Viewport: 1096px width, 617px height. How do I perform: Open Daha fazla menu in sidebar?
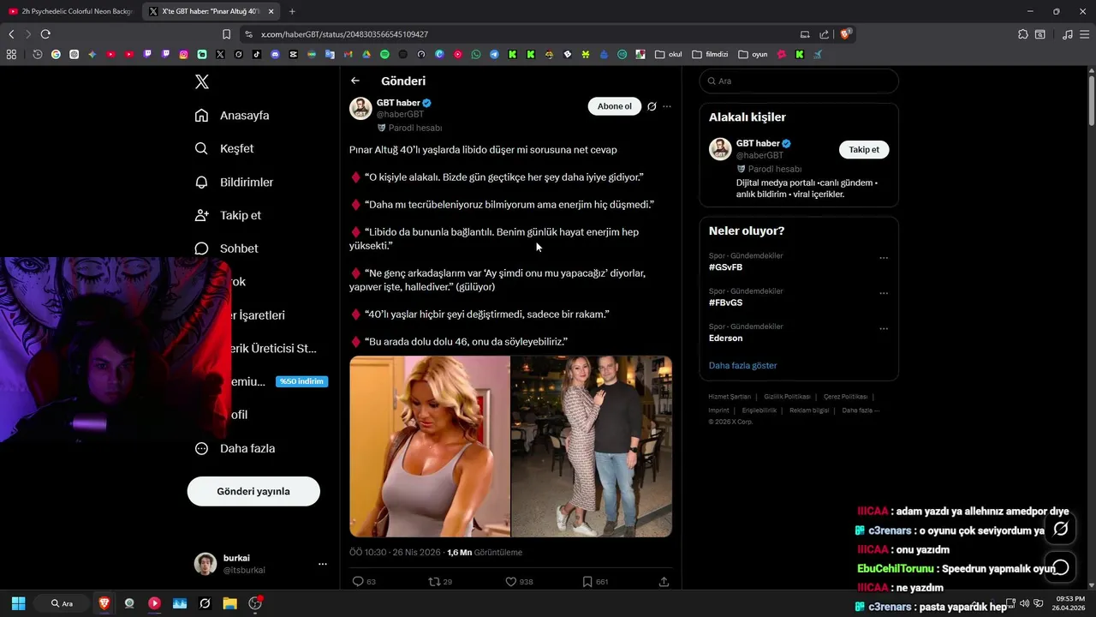[x=235, y=448]
